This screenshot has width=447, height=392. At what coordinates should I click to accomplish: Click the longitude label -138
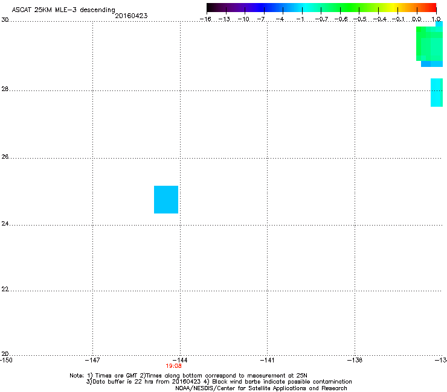[355, 360]
